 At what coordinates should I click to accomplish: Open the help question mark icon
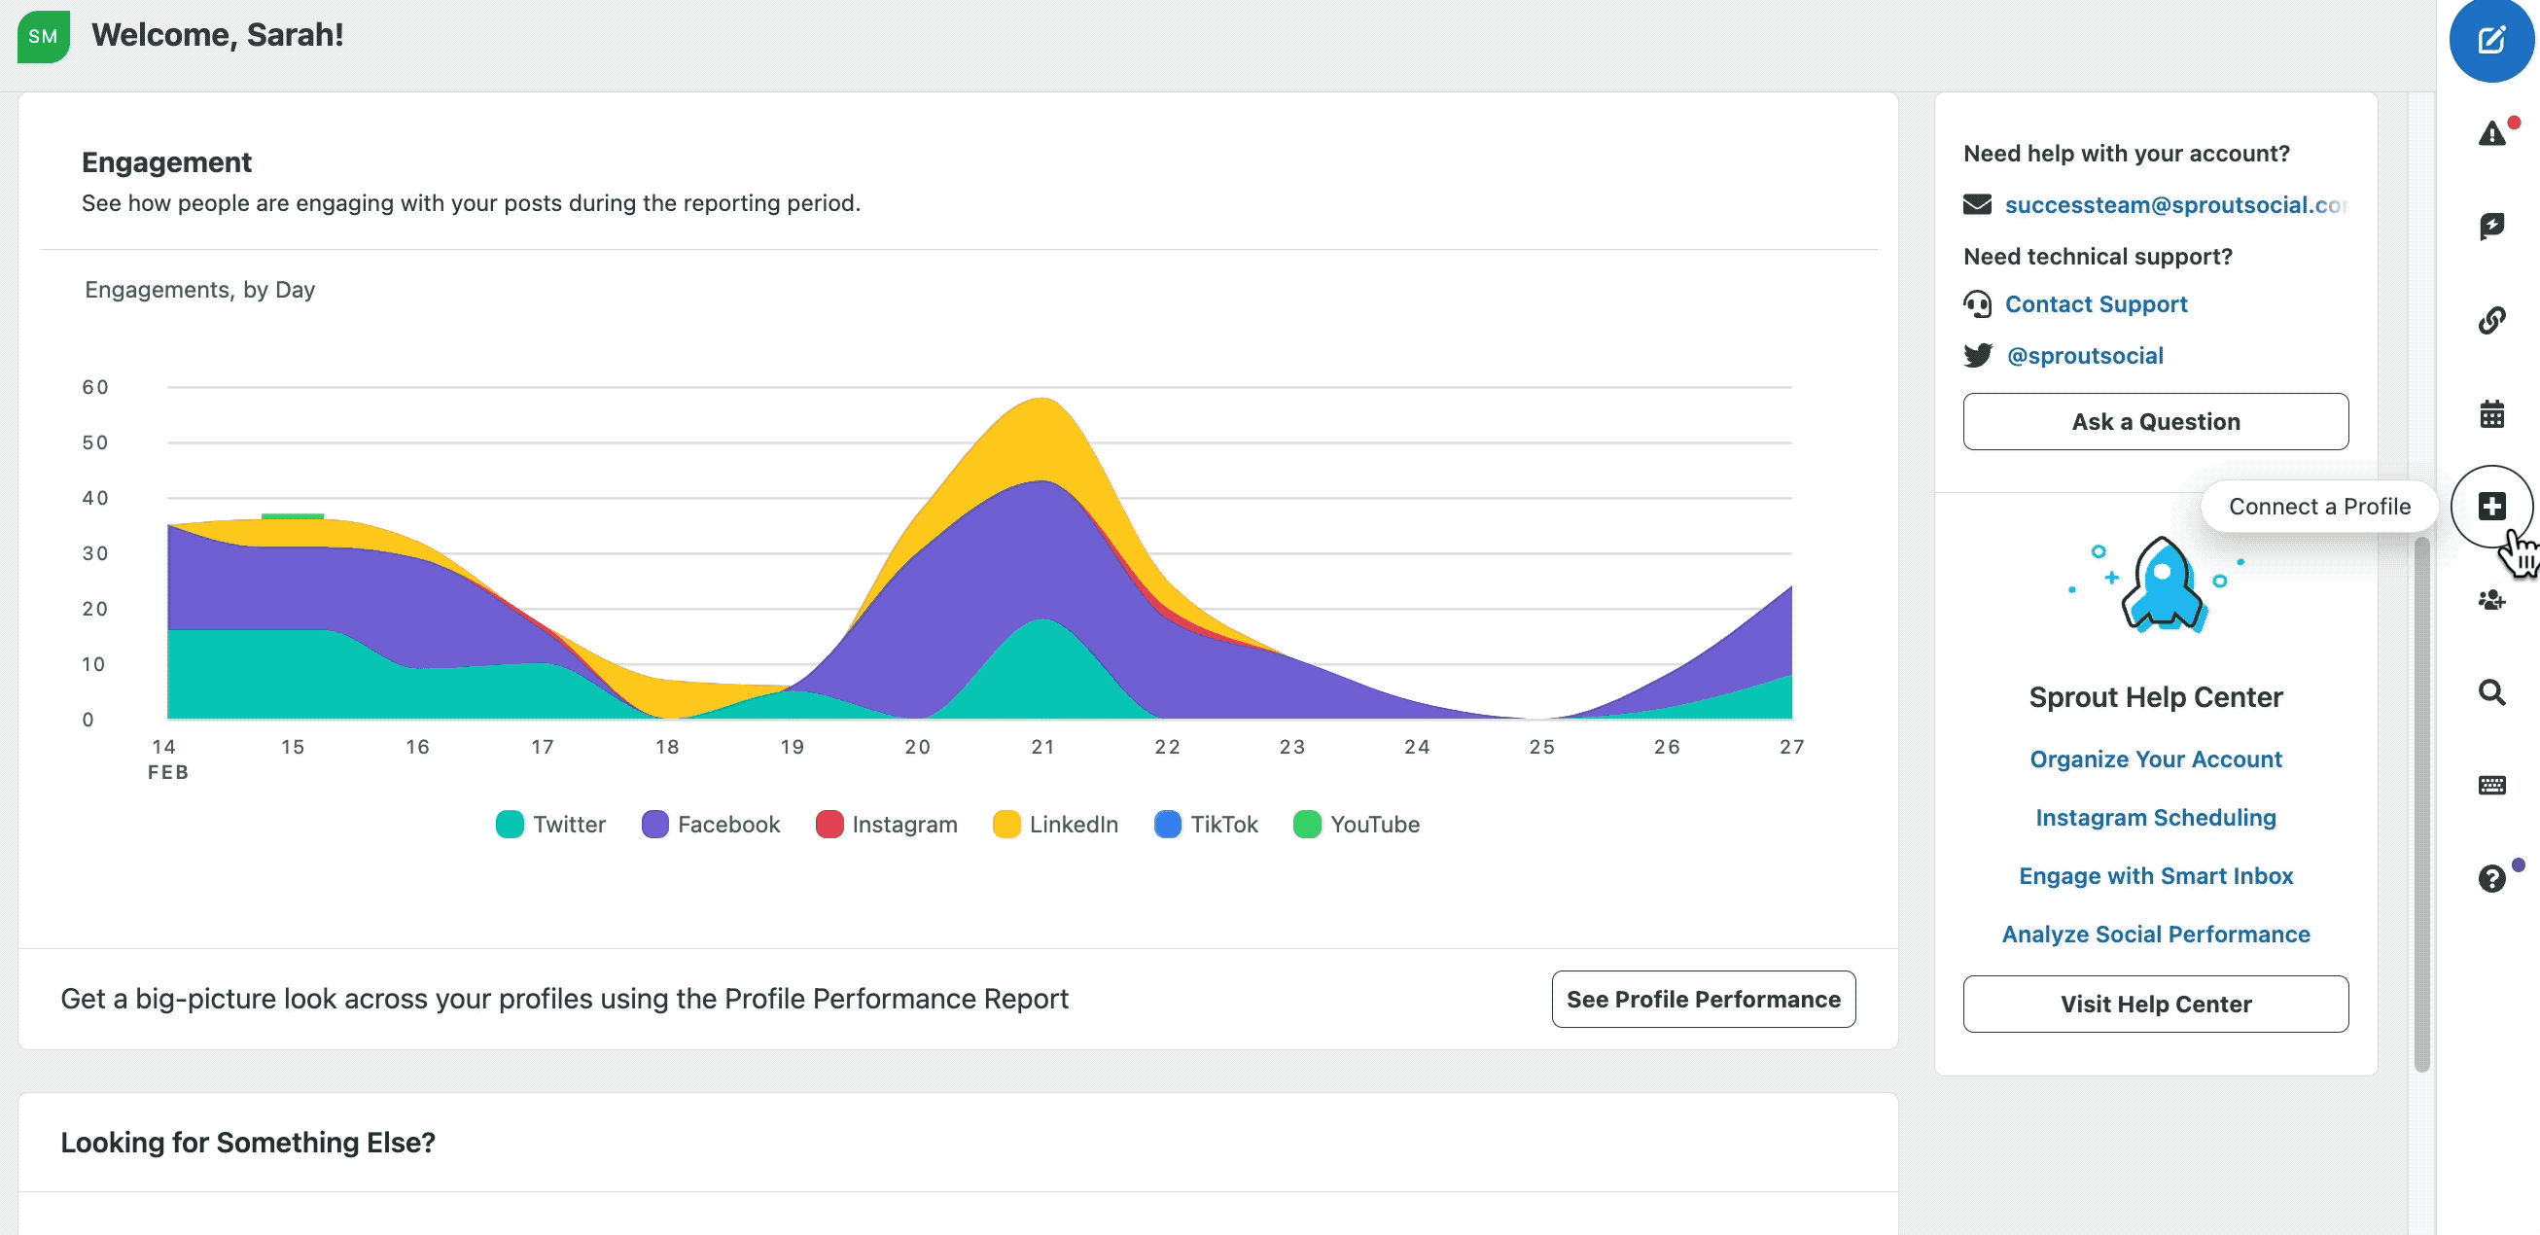2491,878
